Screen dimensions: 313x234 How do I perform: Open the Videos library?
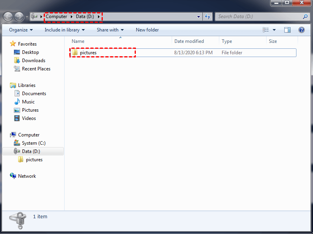point(29,118)
